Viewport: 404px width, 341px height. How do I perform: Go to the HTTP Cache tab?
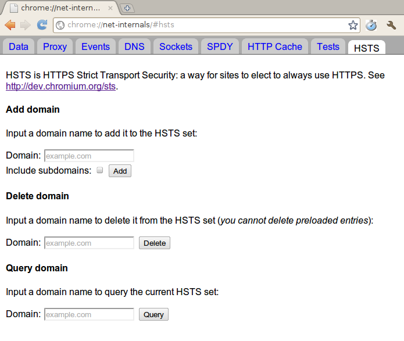click(x=274, y=46)
